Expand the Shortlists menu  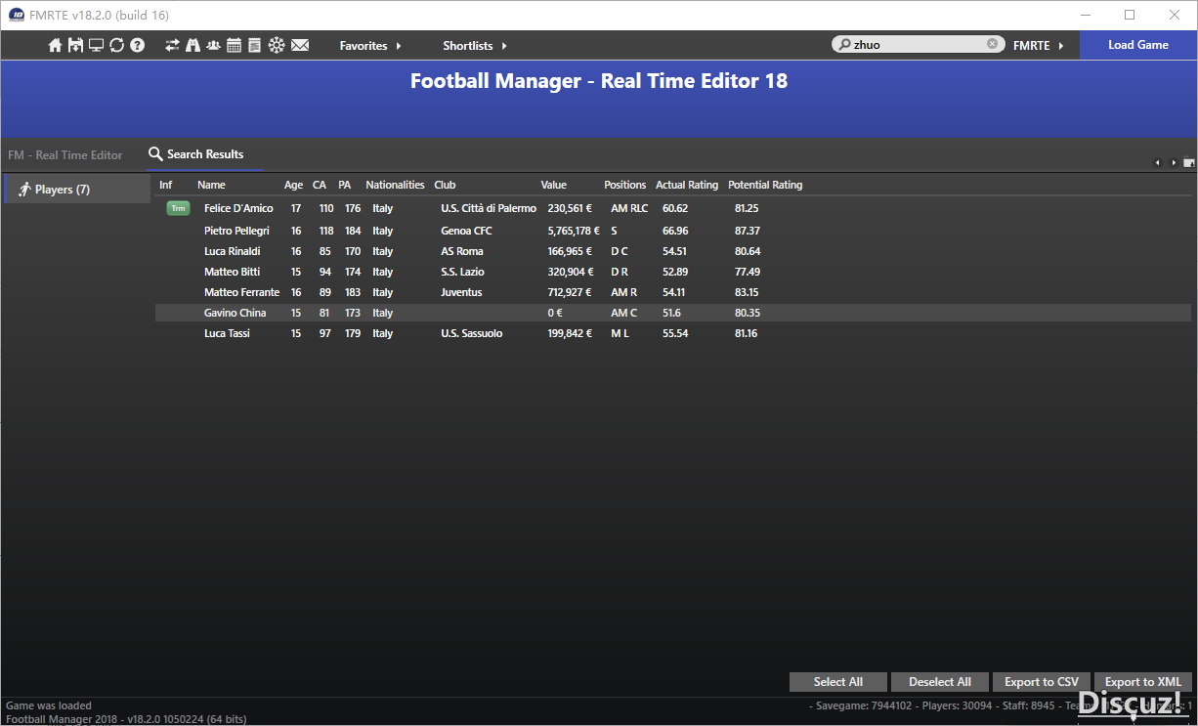[475, 46]
